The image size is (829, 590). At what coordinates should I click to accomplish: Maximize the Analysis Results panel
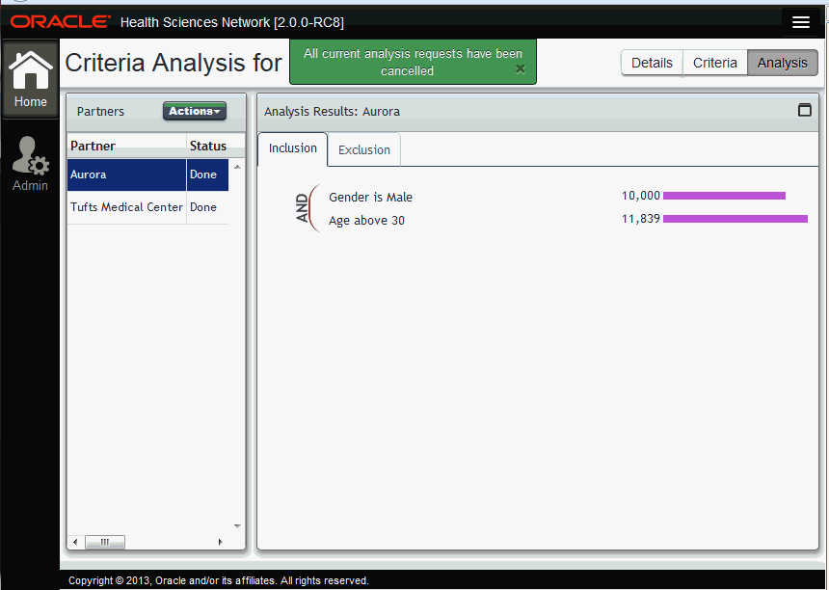(x=804, y=110)
